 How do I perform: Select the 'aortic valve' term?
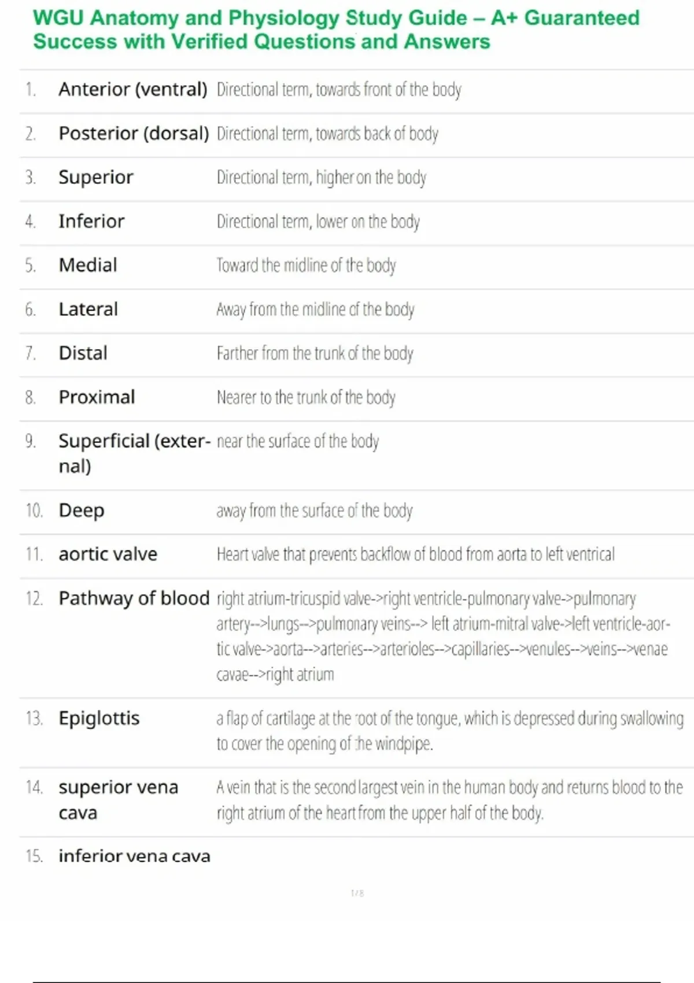(108, 555)
